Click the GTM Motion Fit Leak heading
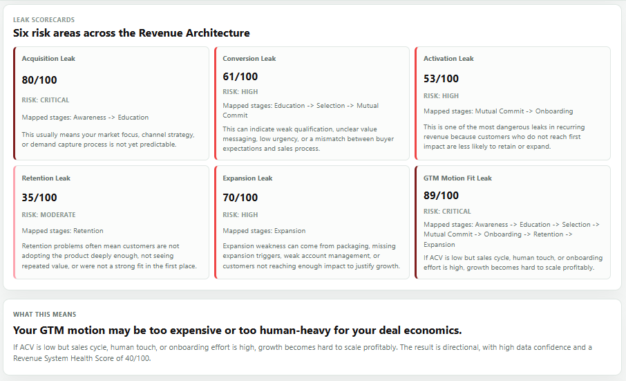The height and width of the screenshot is (381, 626). click(x=457, y=178)
